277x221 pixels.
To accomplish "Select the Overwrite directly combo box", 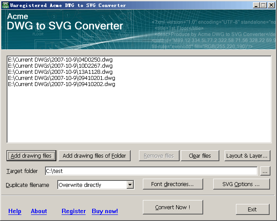I will point(92,185).
